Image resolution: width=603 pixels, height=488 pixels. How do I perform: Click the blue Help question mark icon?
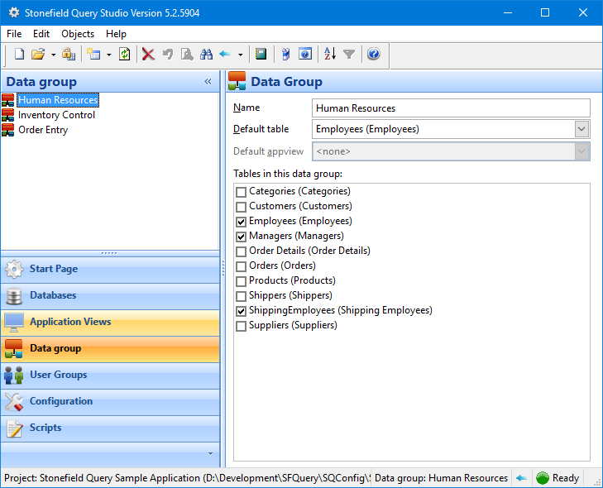pyautogui.click(x=373, y=55)
